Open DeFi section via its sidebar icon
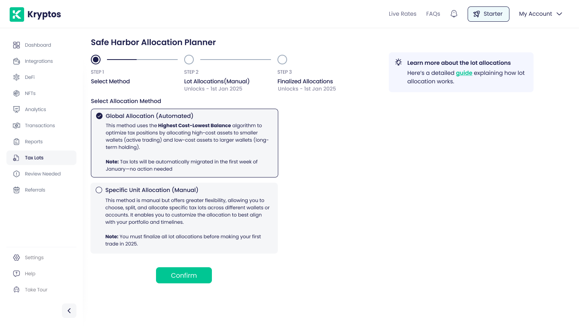This screenshot has height=326, width=579. 16,77
